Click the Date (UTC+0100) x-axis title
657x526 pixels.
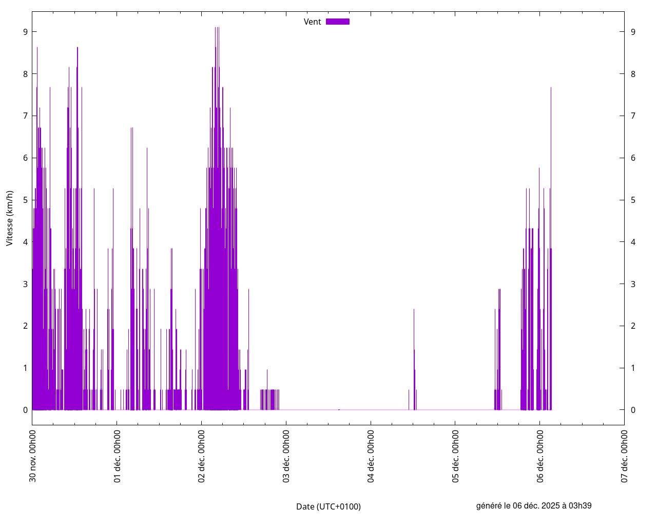[328, 506]
